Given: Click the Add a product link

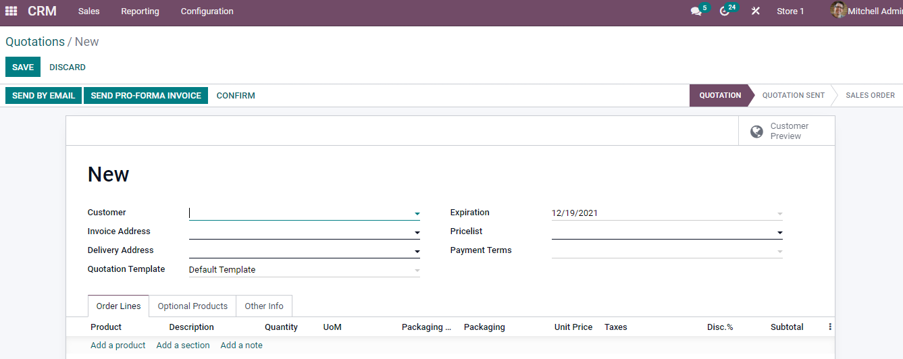Looking at the screenshot, I should (x=118, y=346).
